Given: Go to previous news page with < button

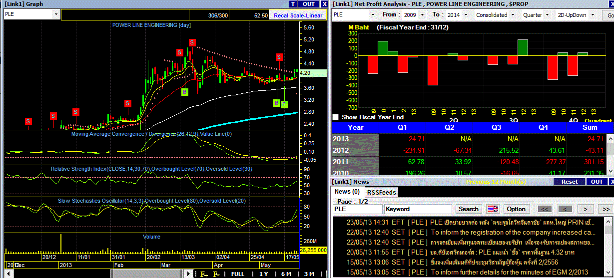Looking at the screenshot, I should coord(565,209).
